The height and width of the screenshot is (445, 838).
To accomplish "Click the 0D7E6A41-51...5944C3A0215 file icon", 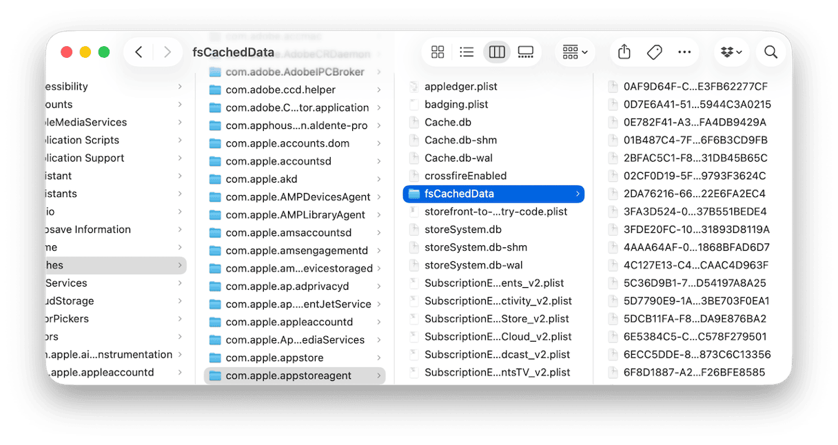I will coord(613,105).
